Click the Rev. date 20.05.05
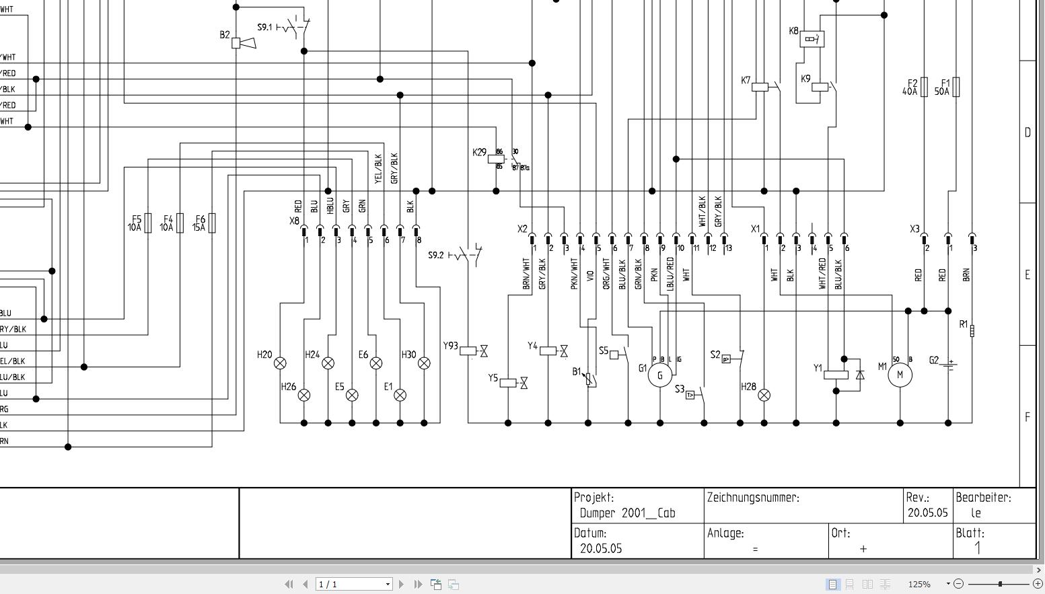Screen dimensions: 1045x594 click(x=927, y=513)
